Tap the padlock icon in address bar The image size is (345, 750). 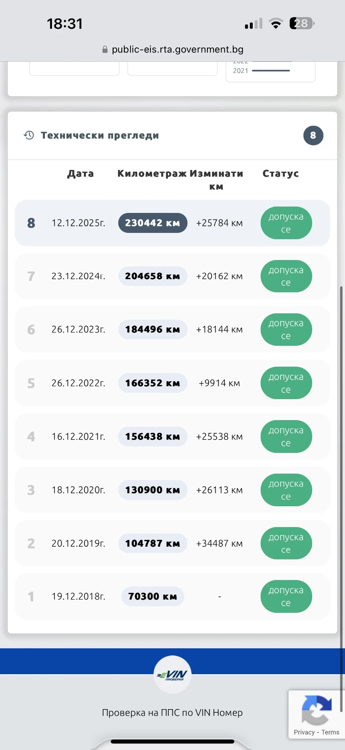(105, 50)
